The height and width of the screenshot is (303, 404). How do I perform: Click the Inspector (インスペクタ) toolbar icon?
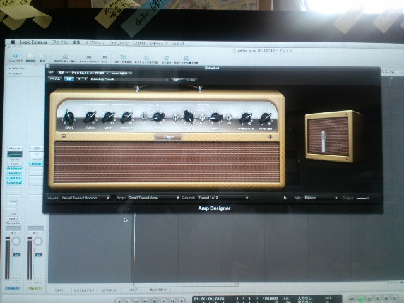click(15, 57)
